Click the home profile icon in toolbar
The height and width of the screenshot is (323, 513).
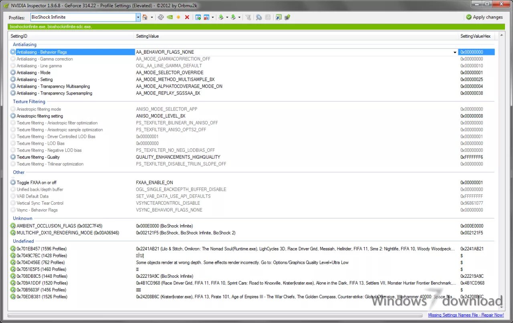145,17
